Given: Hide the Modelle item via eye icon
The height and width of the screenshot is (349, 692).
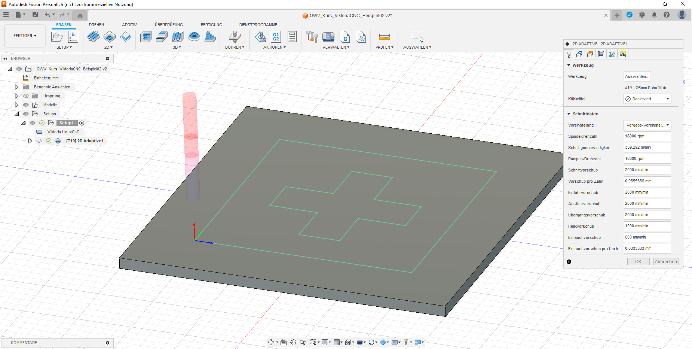Looking at the screenshot, I should pyautogui.click(x=26, y=105).
